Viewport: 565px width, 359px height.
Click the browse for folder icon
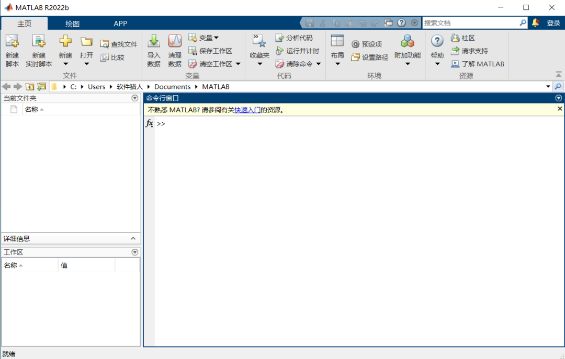(x=41, y=86)
